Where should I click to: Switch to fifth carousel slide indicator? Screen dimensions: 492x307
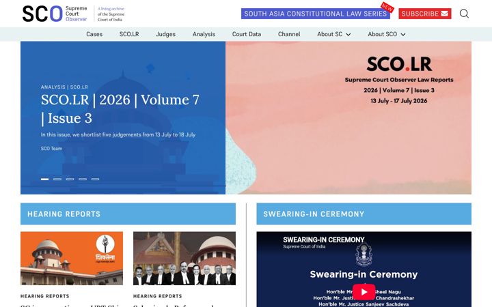point(95,179)
